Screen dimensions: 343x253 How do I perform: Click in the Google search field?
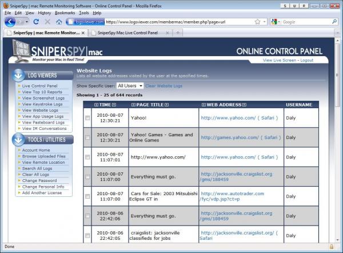pos(306,22)
